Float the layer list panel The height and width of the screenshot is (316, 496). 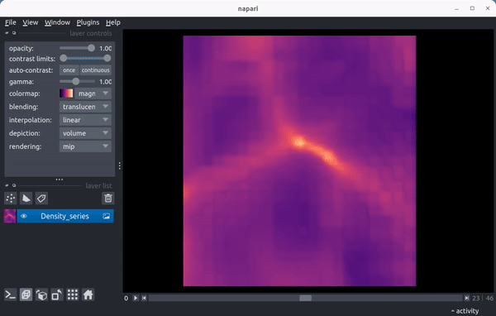[x=14, y=185]
